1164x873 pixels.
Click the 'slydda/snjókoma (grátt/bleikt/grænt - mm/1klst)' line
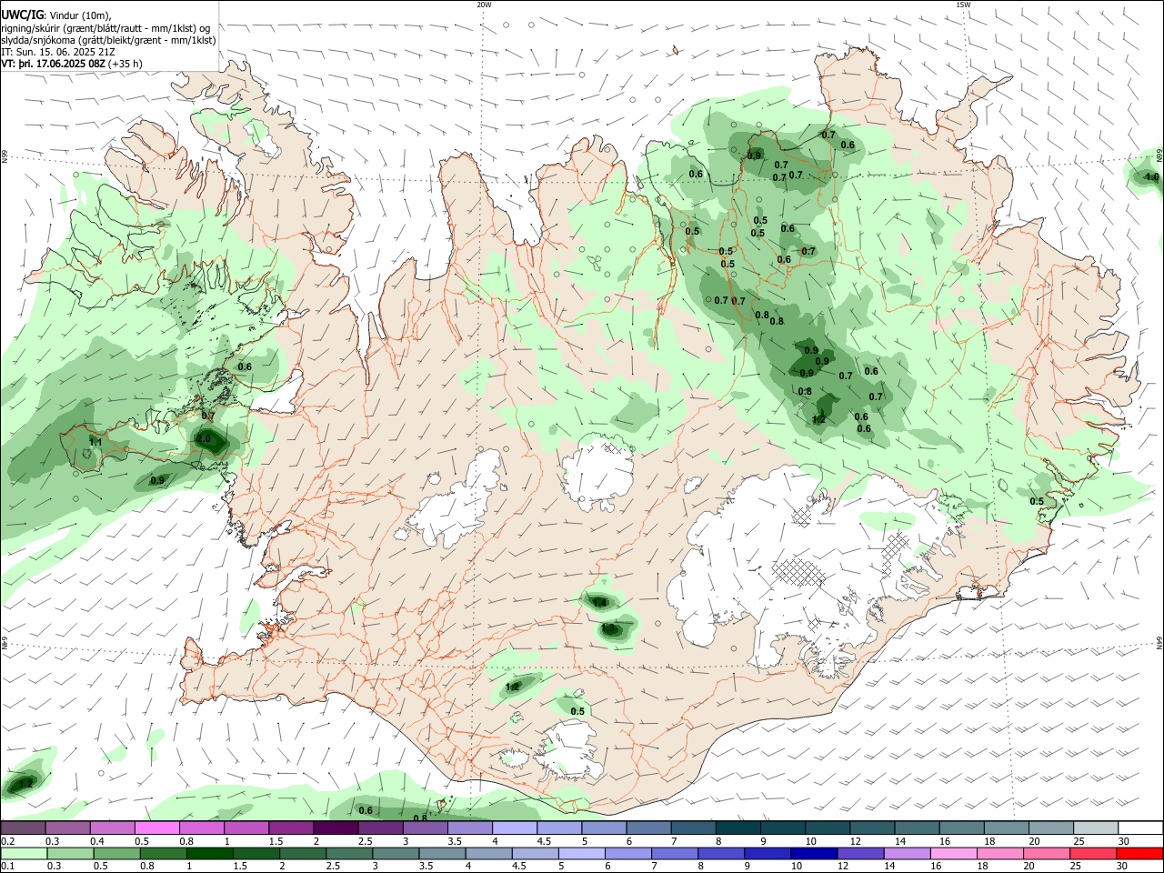(108, 40)
